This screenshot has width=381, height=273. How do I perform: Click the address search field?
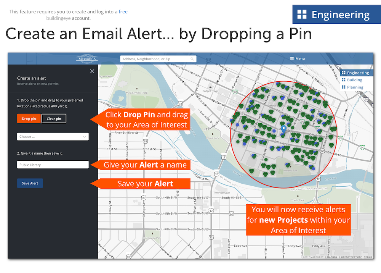tap(158, 59)
